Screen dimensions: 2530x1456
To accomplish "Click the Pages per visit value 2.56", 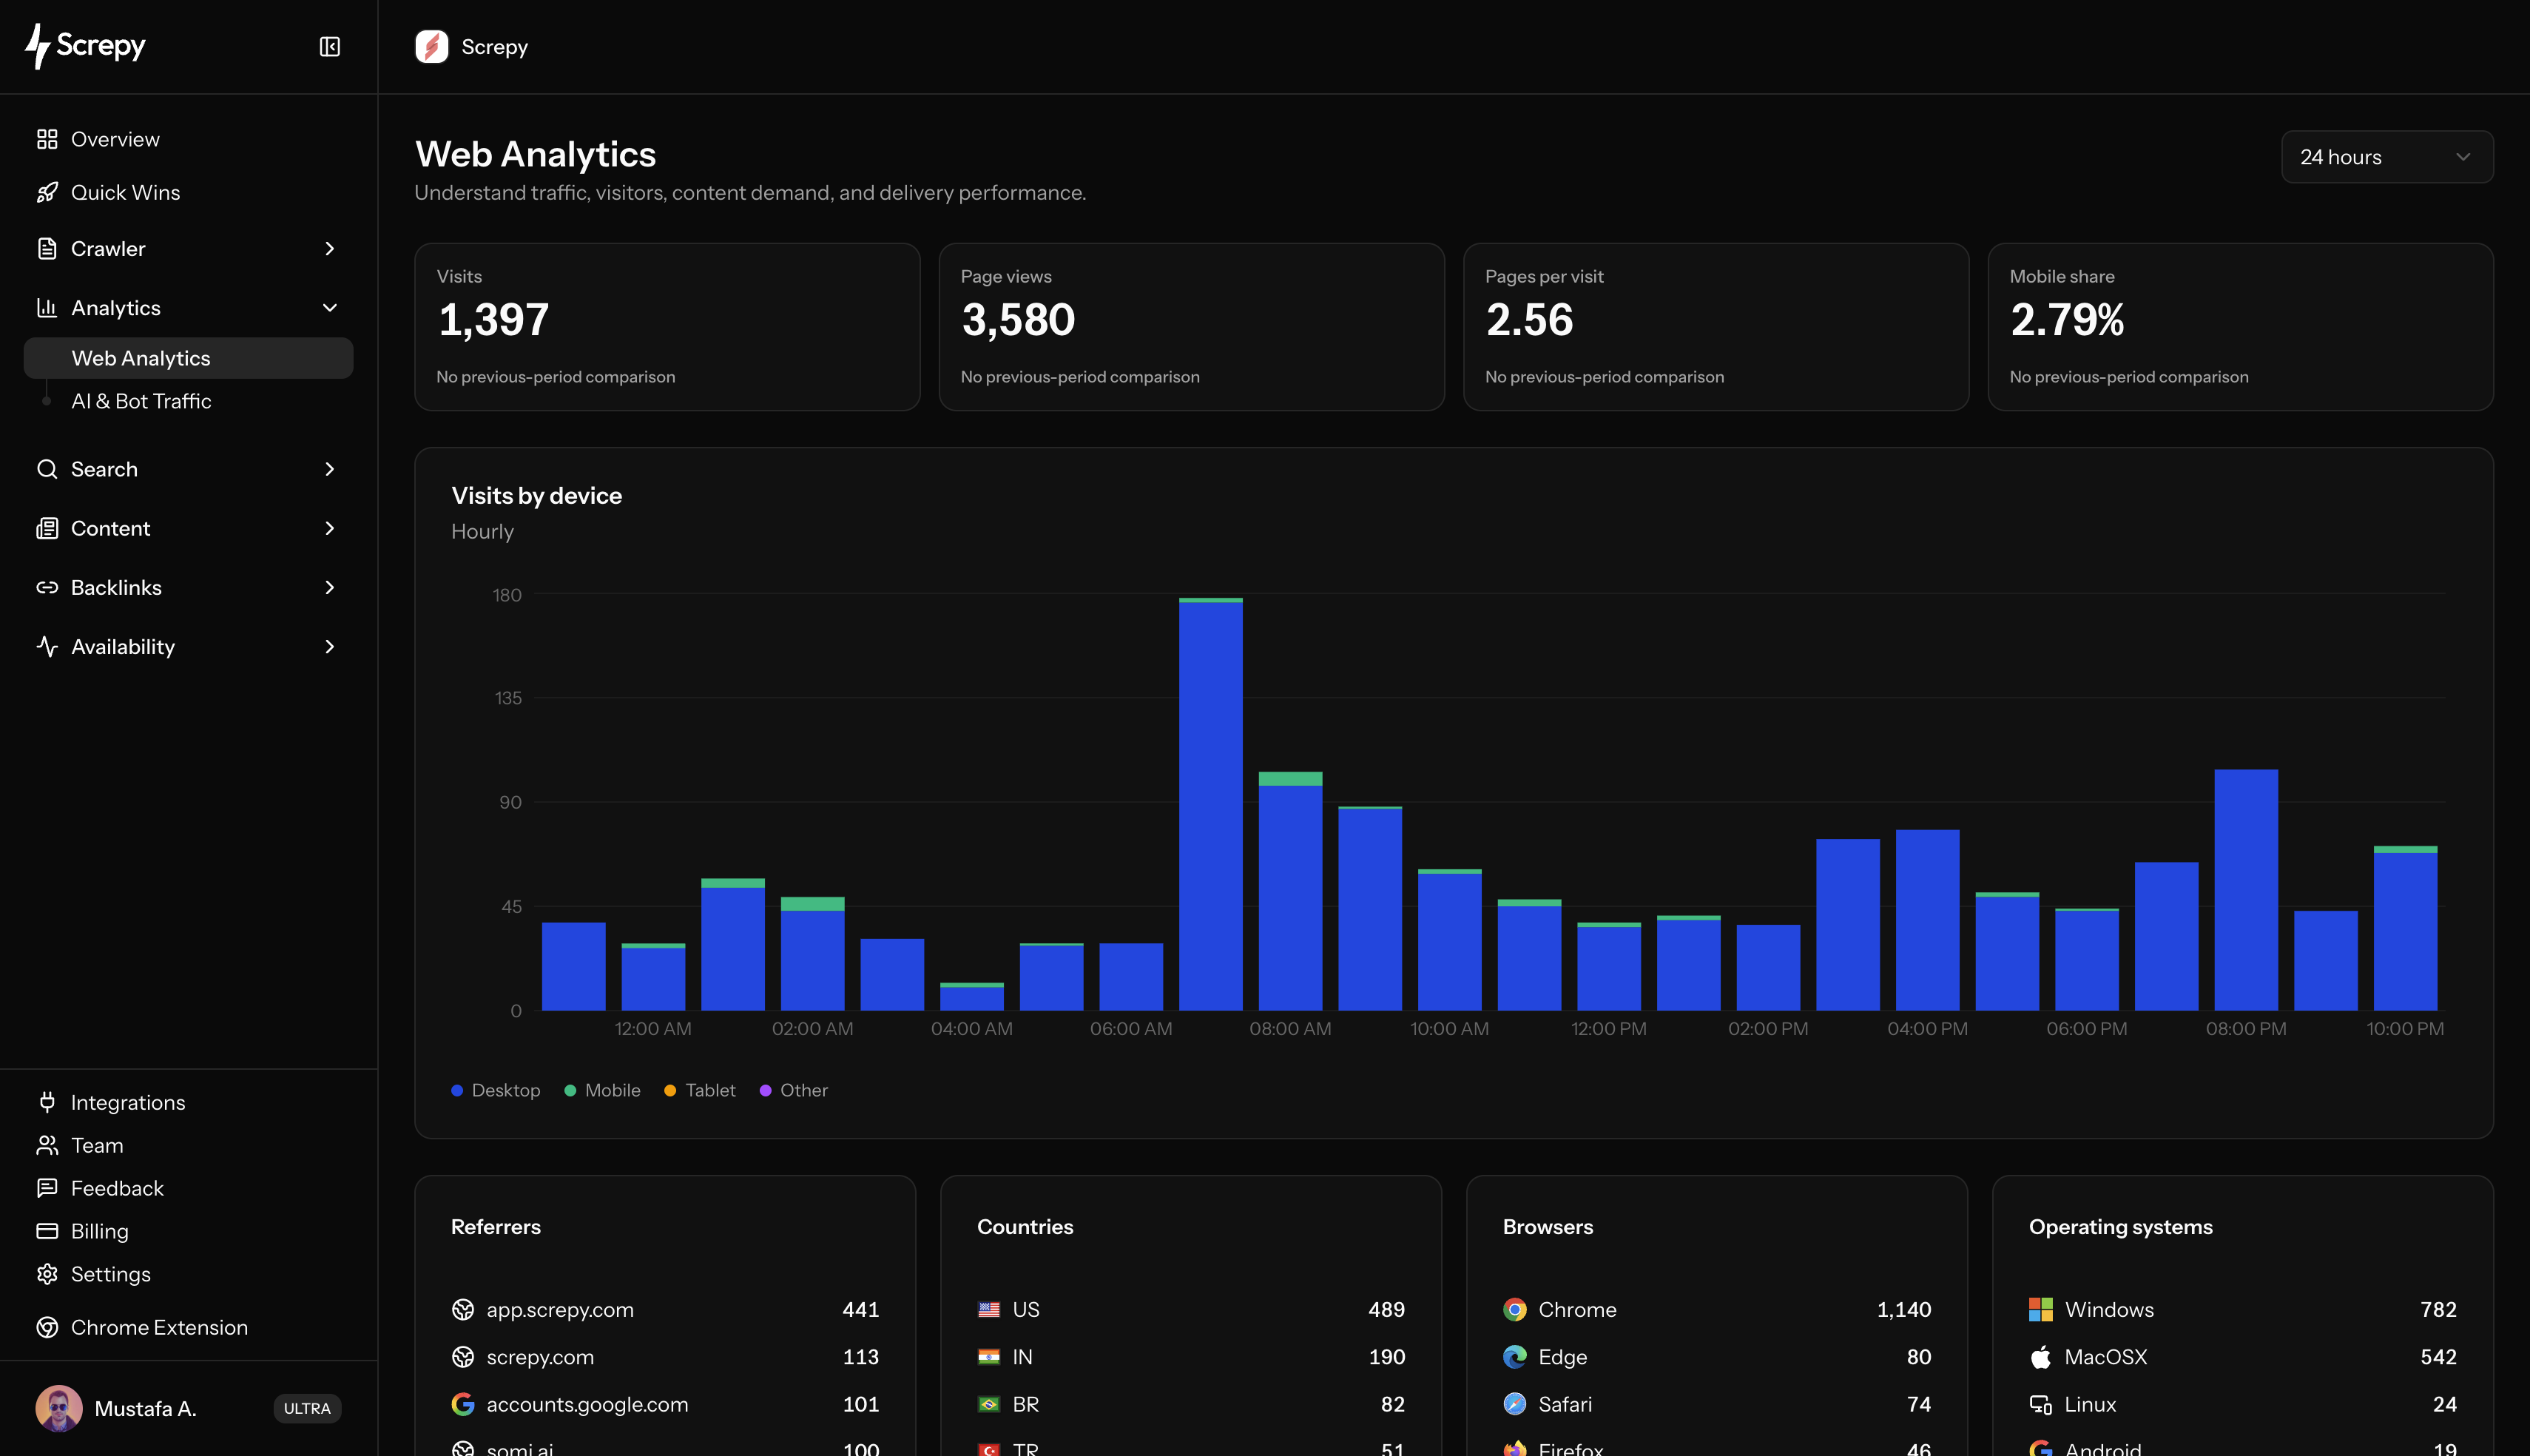I will coord(1529,320).
